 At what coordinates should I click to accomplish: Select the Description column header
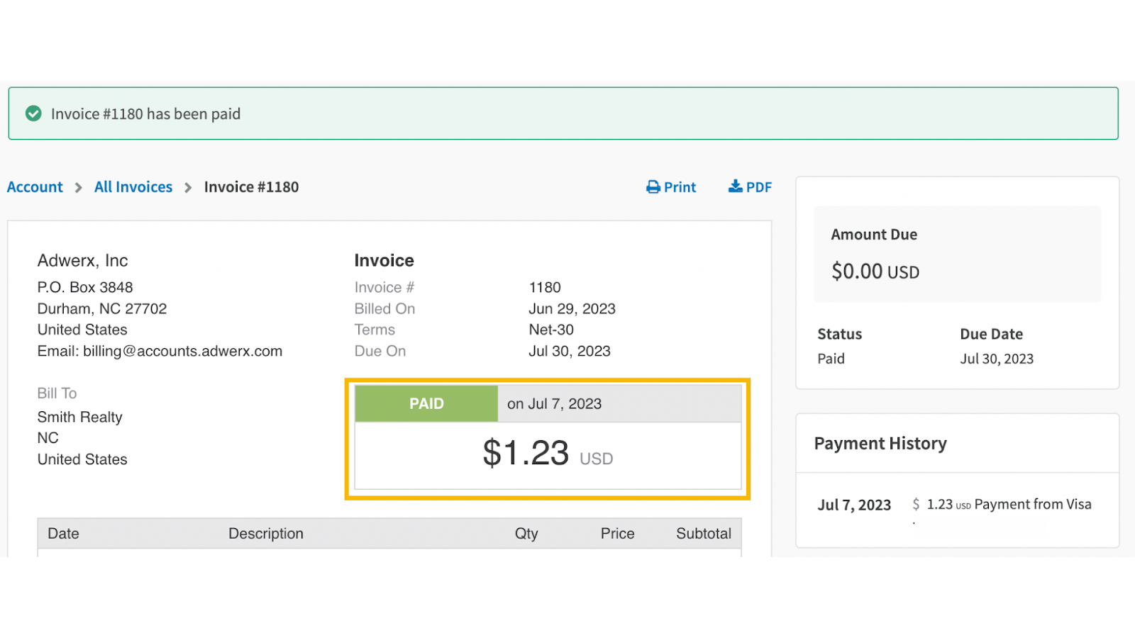pos(265,533)
